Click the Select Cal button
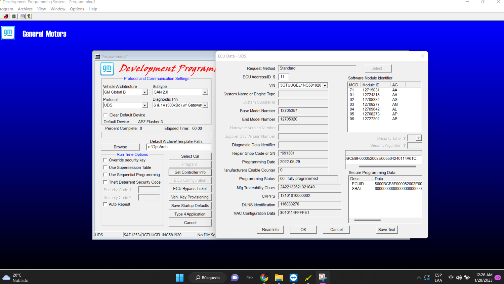This screenshot has width=504, height=284. [190, 156]
